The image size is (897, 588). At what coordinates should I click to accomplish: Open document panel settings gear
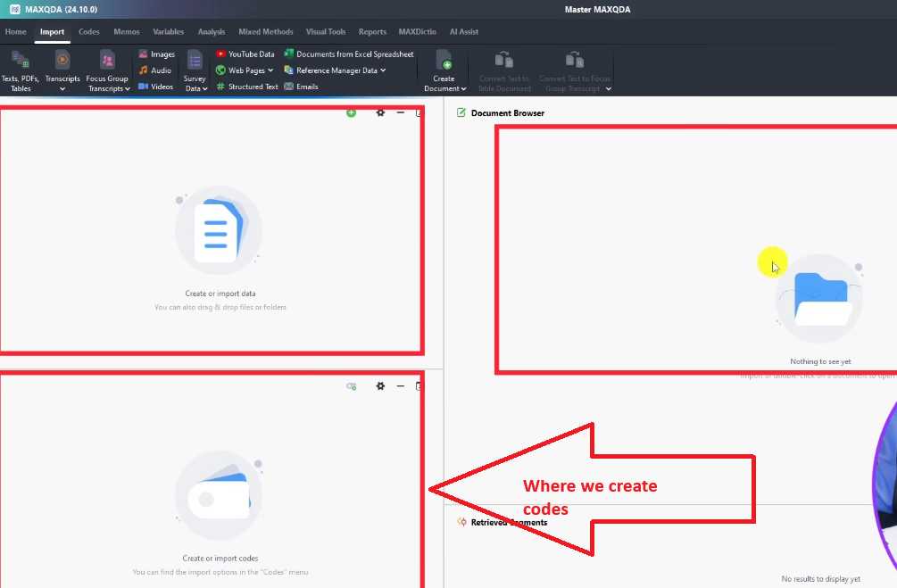pyautogui.click(x=380, y=112)
